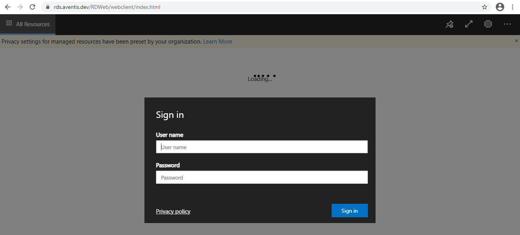Image resolution: width=520 pixels, height=235 pixels.
Task: Open Settings via the gear icon
Action: 488,24
